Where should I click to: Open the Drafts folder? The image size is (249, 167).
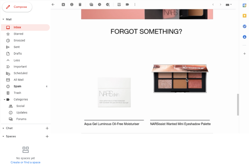click(25, 53)
